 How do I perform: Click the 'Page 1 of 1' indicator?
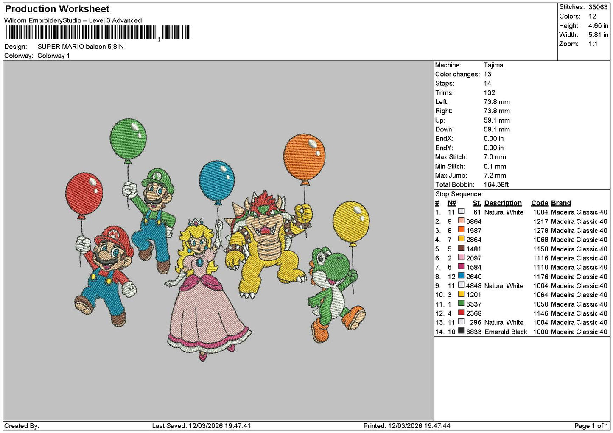(x=591, y=426)
